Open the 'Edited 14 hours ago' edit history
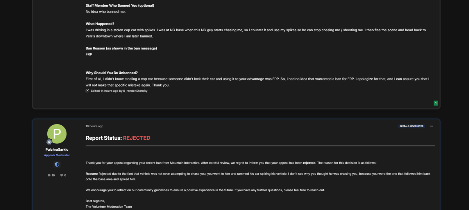Image resolution: width=469 pixels, height=210 pixels. 104,91
